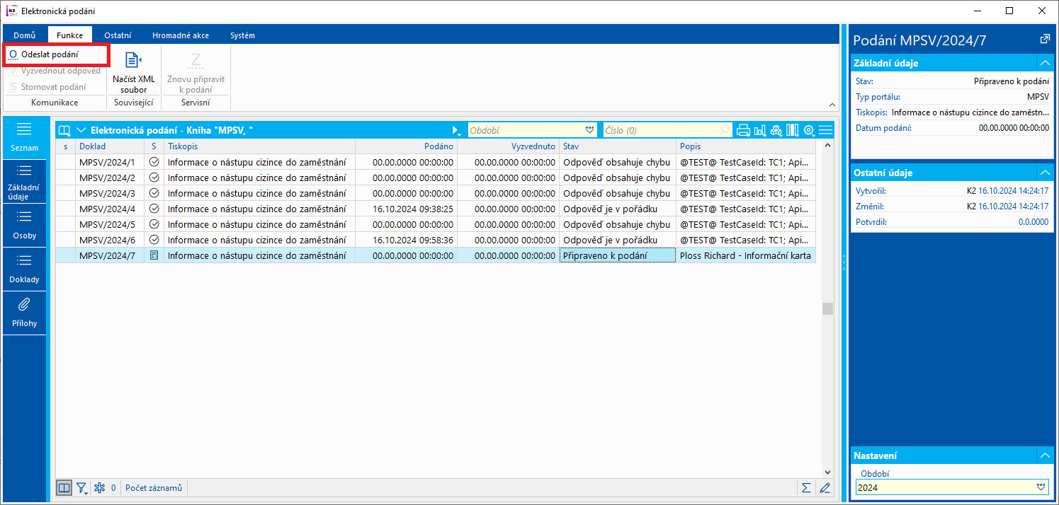Select row MPSV/2024/6
Image resolution: width=1059 pixels, height=505 pixels.
pos(436,240)
